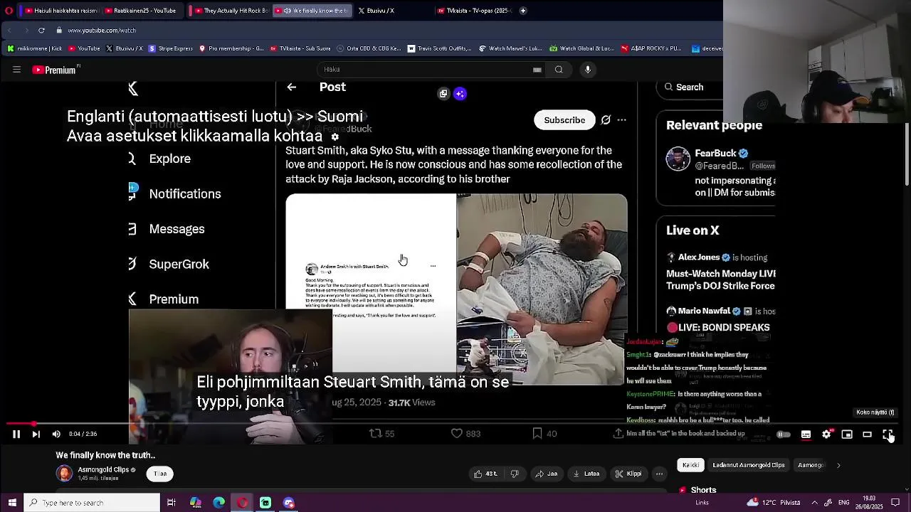Open YouTube bookmark in bookmarks bar

click(x=84, y=48)
